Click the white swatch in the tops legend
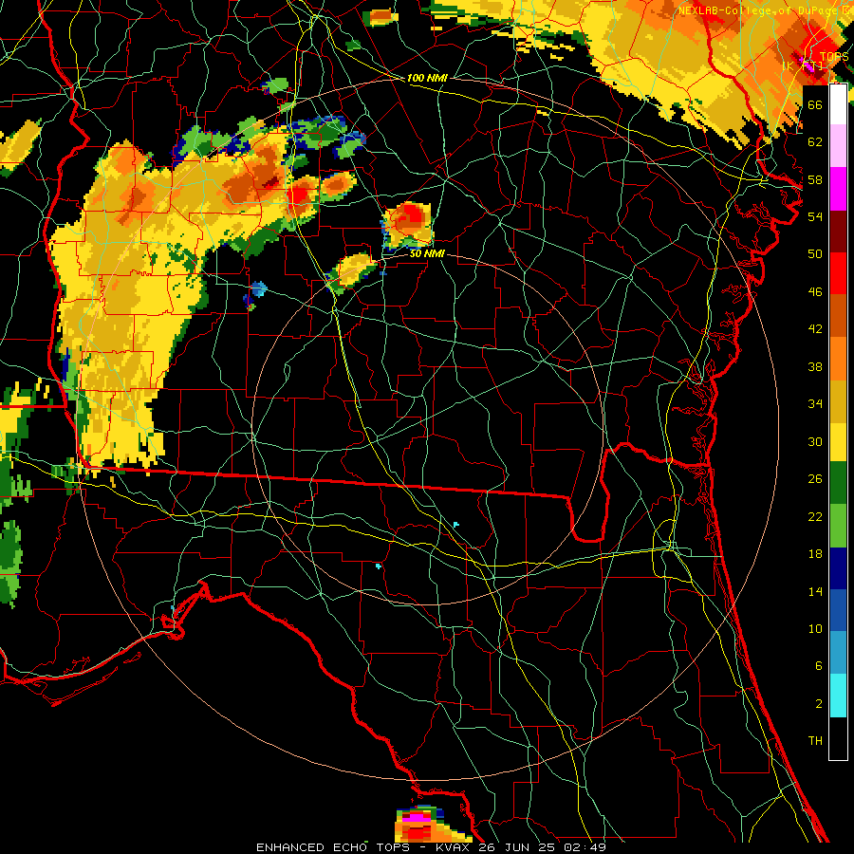Image resolution: width=854 pixels, height=854 pixels. coord(838,104)
